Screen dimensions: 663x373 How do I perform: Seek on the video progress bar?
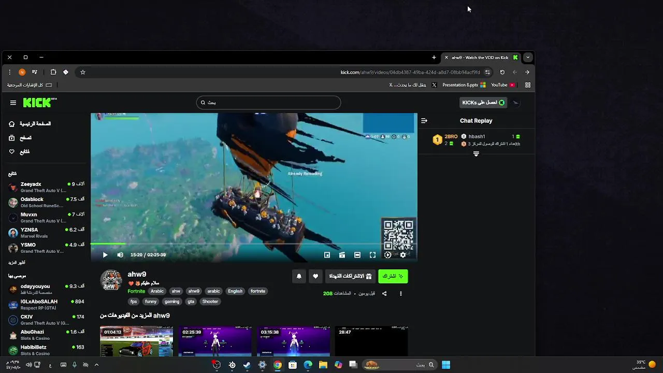click(x=254, y=243)
